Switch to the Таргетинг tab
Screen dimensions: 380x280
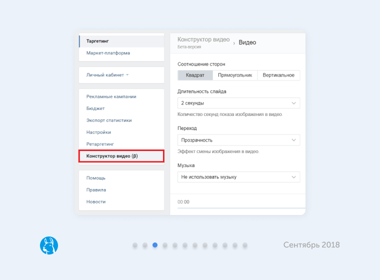97,41
